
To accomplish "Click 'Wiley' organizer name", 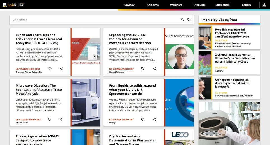I will pos(112,123).
